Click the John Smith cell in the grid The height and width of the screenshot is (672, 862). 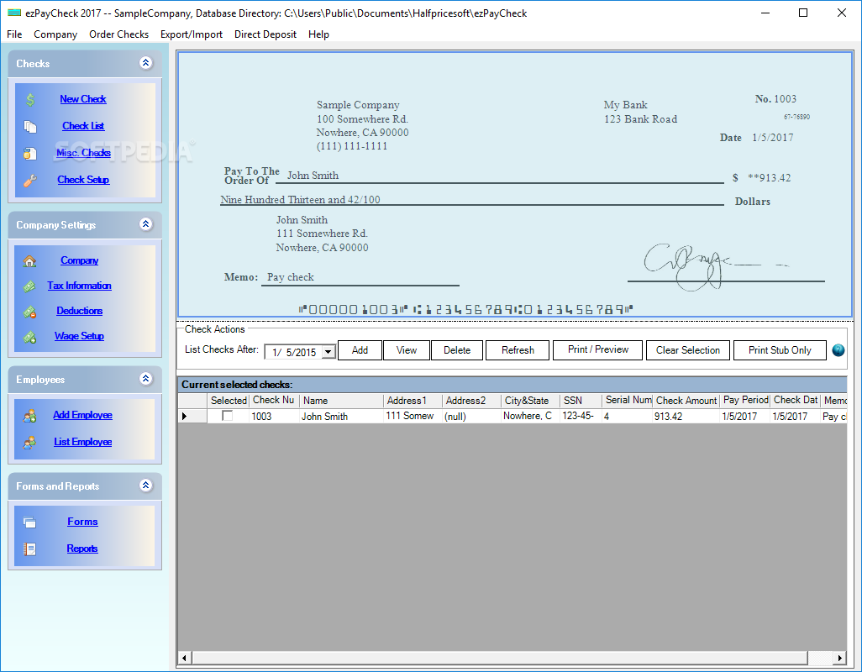tap(341, 417)
